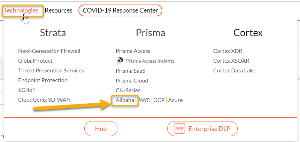The image size is (300, 142).
Task: Open the Resources menu
Action: pos(59,10)
